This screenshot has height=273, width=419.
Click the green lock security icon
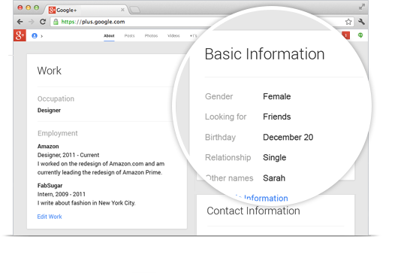(56, 22)
